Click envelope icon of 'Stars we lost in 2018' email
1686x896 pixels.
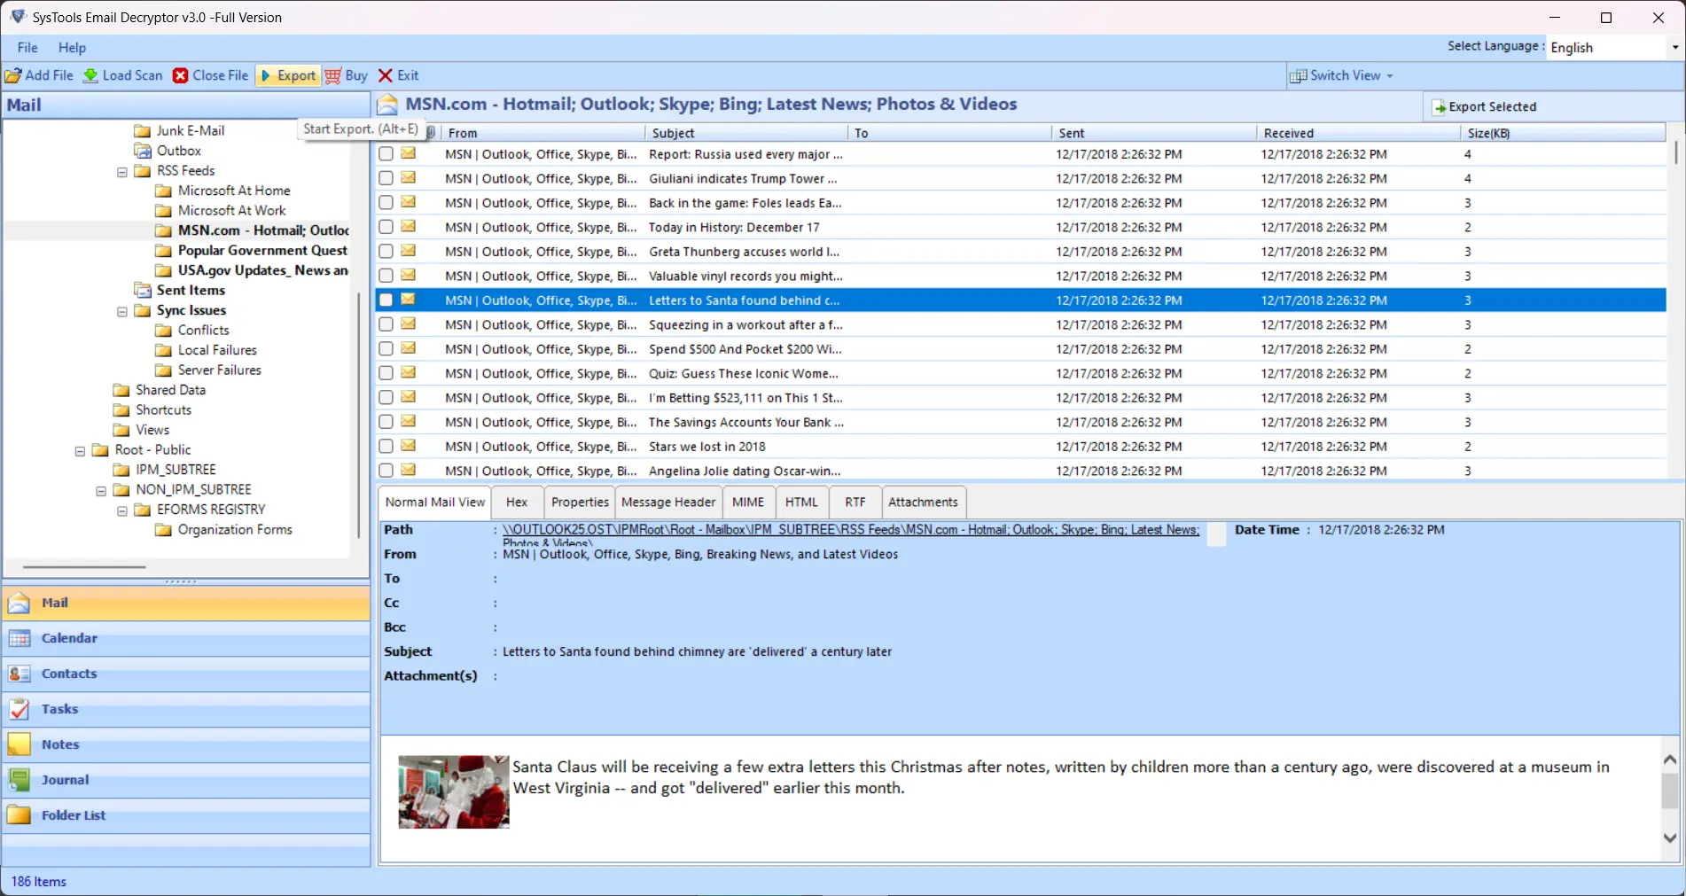(408, 446)
